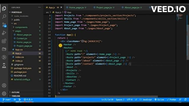This screenshot has width=189, height=106.
Task: Click the synchronize changes cloud icon
Action: pos(15,100)
